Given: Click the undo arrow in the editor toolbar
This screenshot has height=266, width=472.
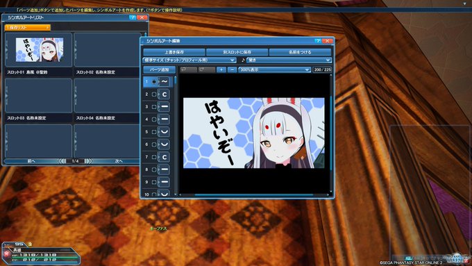Looking at the screenshot, I should click(188, 69).
